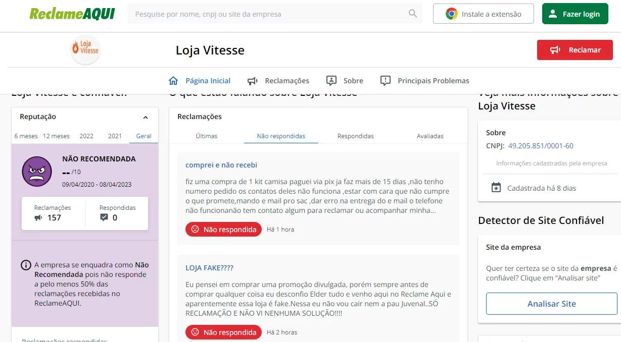
Task: Click sad face icon on first Não respondida badge
Action: point(195,229)
